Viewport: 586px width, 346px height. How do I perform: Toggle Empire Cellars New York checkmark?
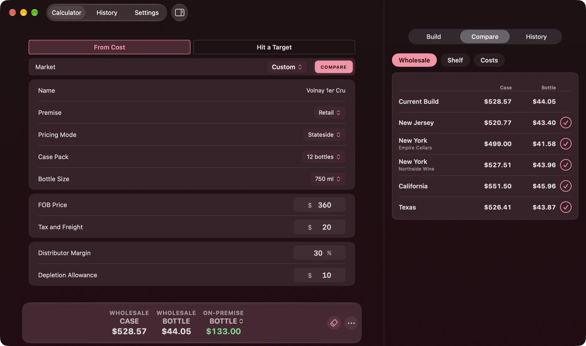[566, 144]
